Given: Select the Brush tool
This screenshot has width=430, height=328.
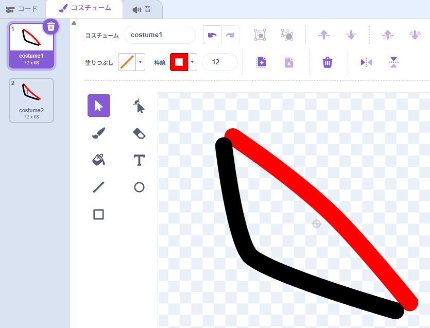Looking at the screenshot, I should [98, 133].
